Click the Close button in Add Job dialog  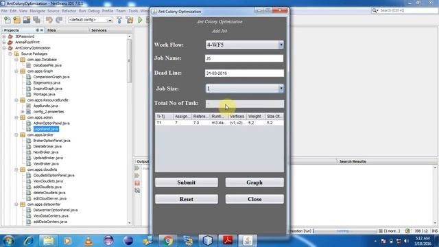pyautogui.click(x=254, y=199)
